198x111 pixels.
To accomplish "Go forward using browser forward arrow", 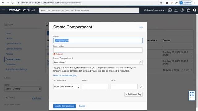I will (x=8, y=3).
